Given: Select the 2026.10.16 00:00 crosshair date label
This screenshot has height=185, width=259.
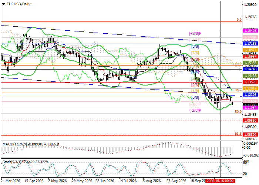Looking at the screenshot, I should point(220,181).
